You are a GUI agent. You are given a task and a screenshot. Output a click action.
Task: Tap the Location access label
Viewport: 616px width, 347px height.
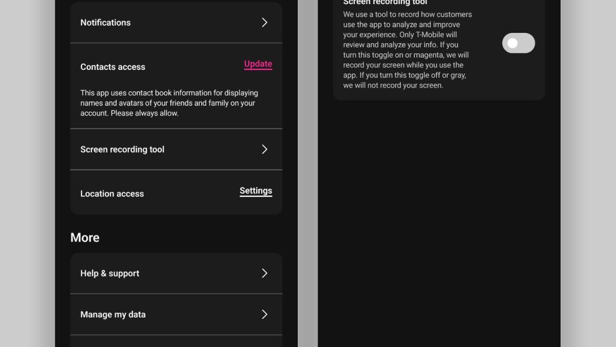tap(112, 194)
